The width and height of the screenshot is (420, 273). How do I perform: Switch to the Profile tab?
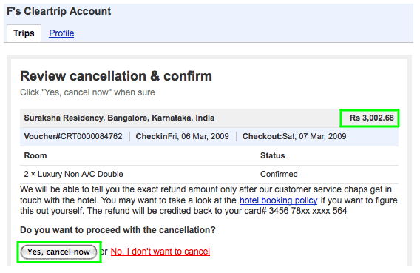point(61,33)
